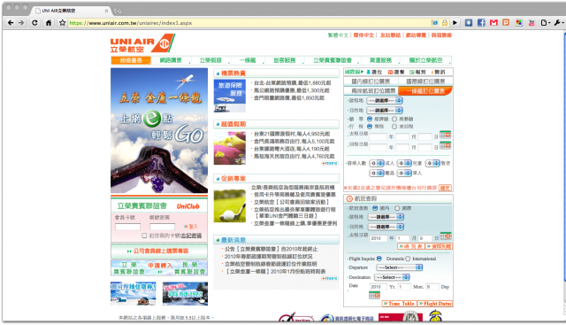Screen dimensions: 566x325
Task: Open the forgot password link
Action: [x=191, y=236]
